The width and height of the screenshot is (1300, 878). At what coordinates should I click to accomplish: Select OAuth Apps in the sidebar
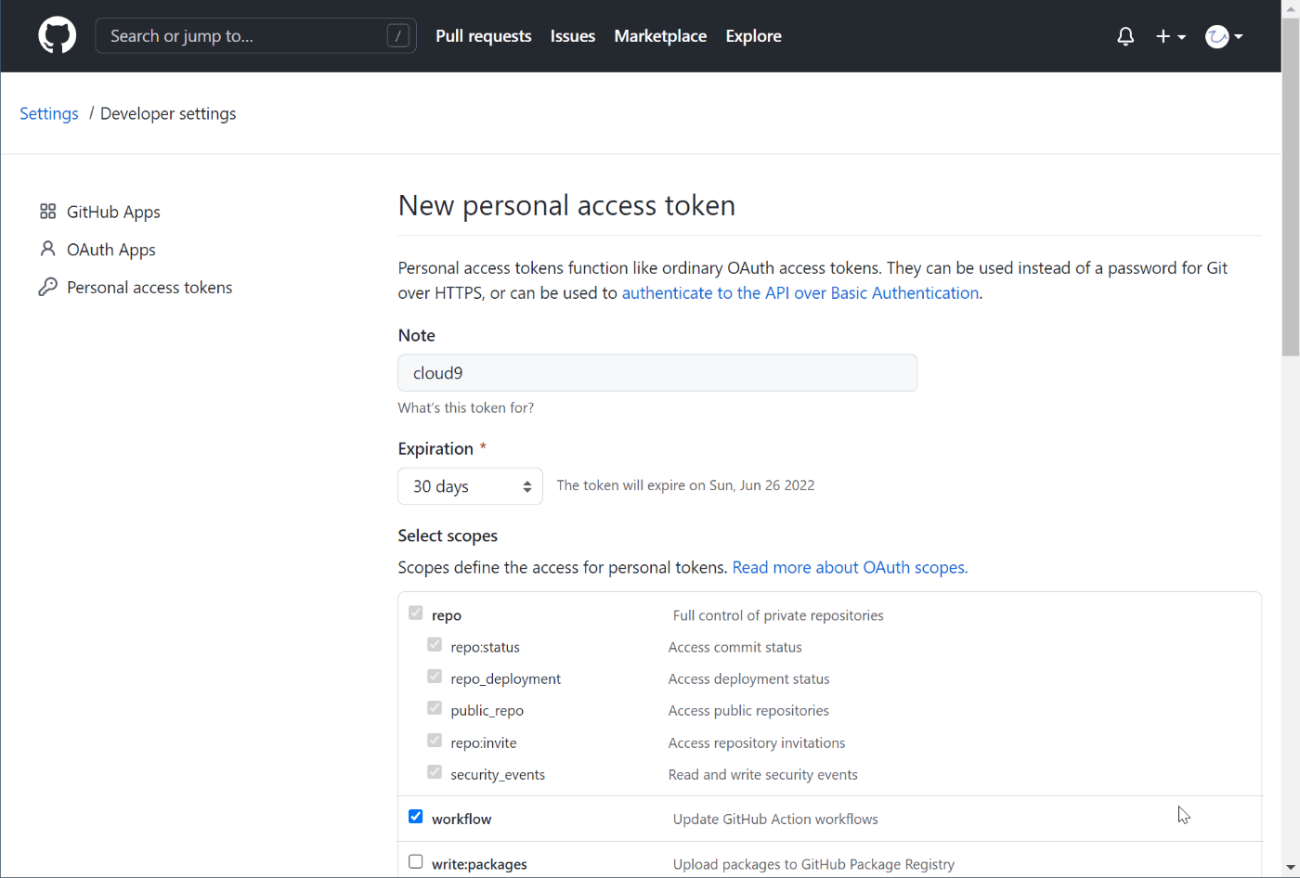click(111, 250)
